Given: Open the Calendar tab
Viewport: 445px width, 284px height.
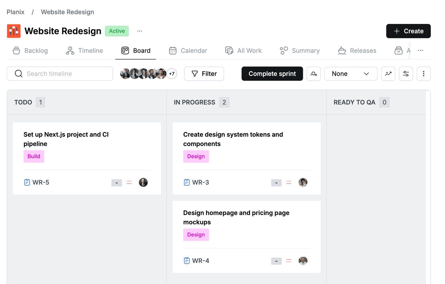Looking at the screenshot, I should [x=188, y=51].
